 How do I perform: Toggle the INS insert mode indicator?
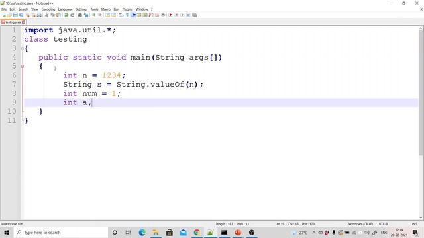(414, 224)
